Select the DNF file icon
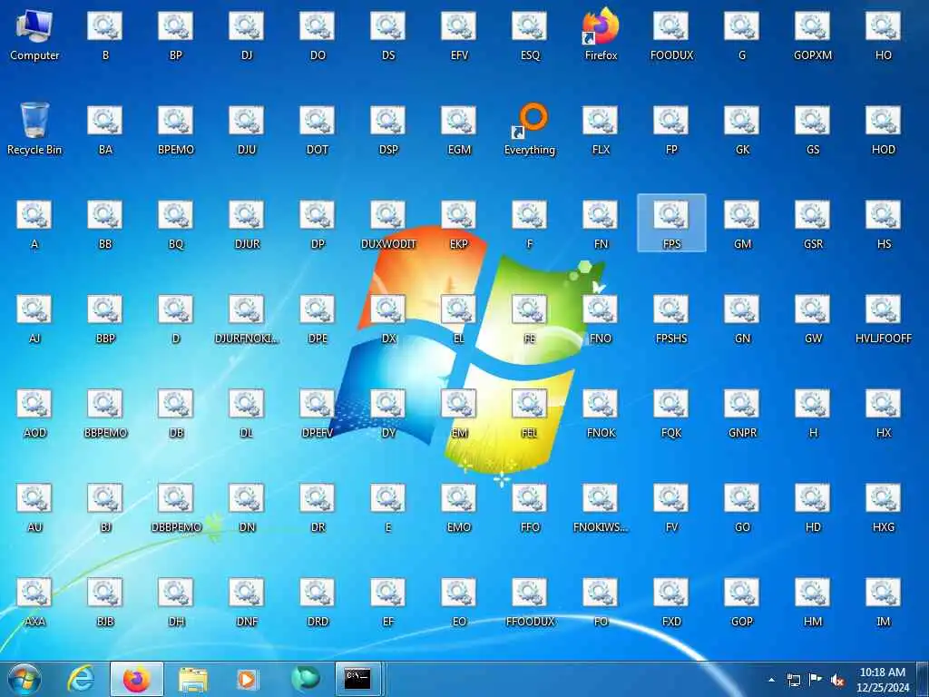The width and height of the screenshot is (929, 697). (247, 602)
